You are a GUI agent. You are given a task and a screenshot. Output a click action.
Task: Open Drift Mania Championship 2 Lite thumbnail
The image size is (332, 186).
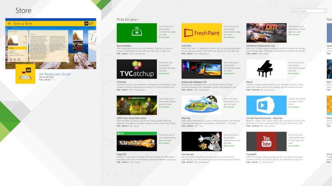(266, 33)
